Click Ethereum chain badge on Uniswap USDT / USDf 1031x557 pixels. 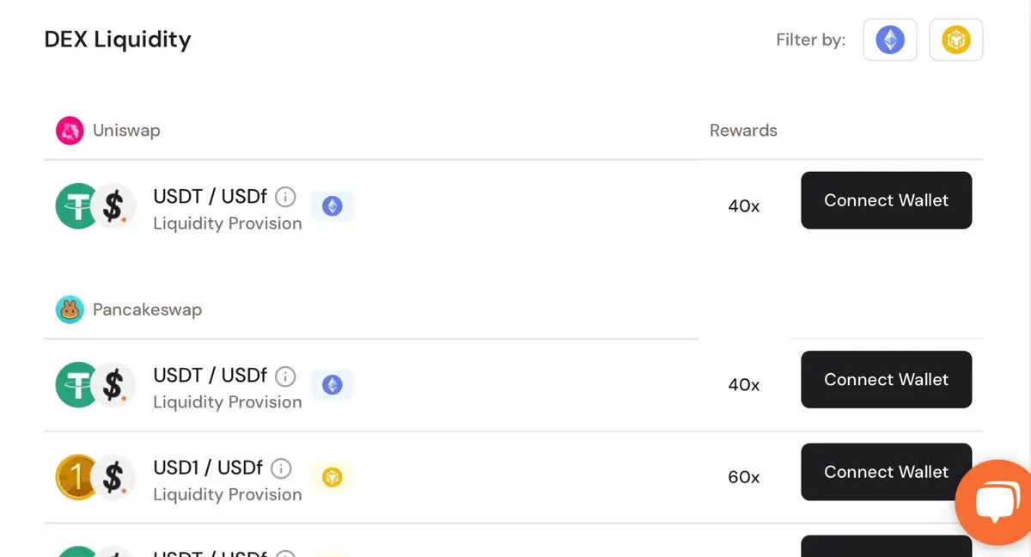[332, 206]
